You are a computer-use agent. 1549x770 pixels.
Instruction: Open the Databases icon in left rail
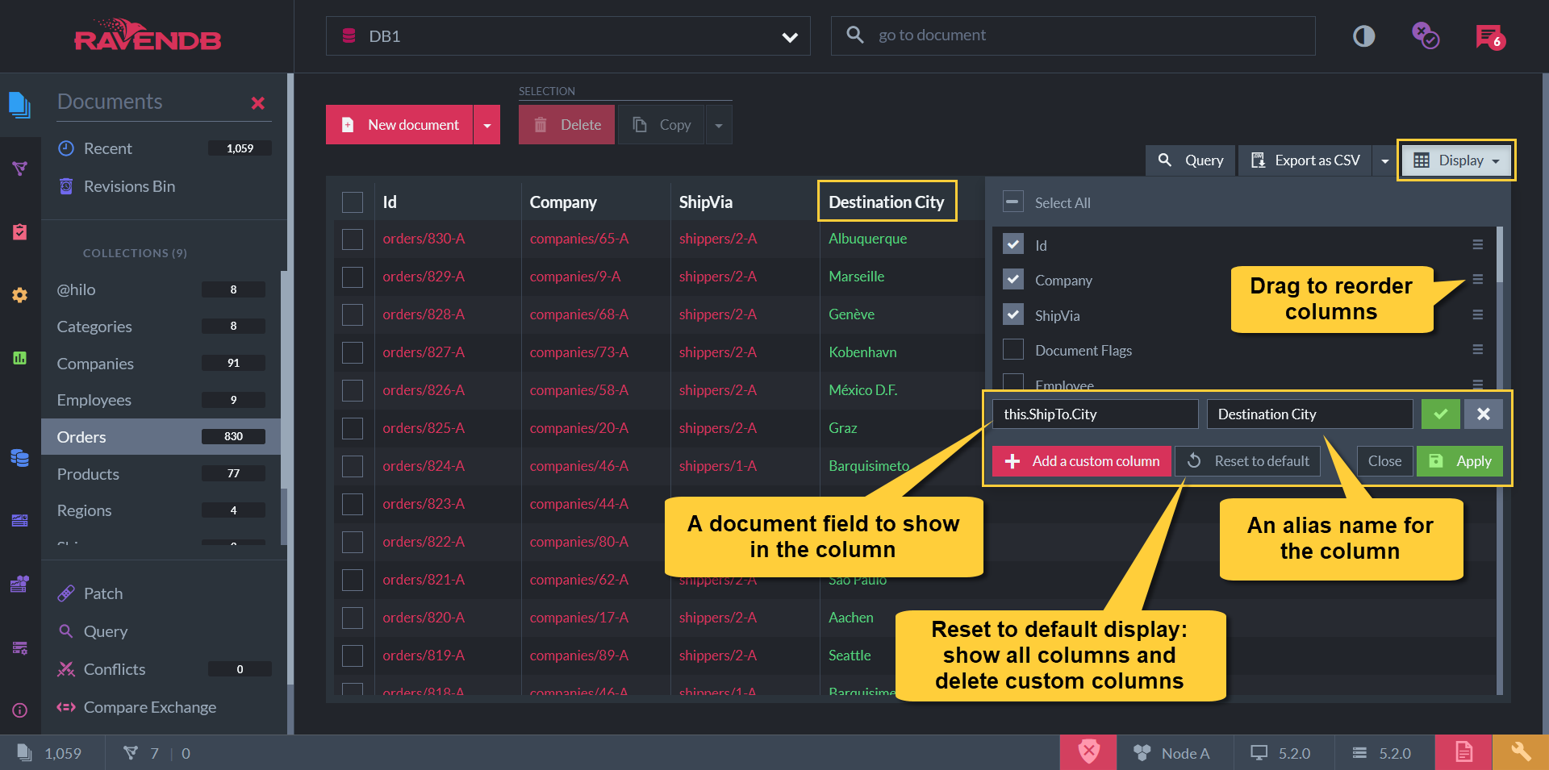(x=19, y=457)
